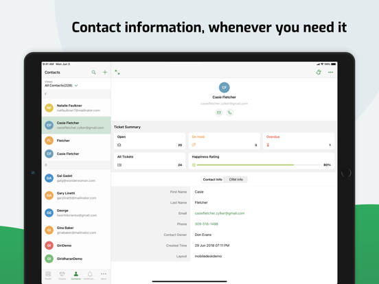The height and width of the screenshot is (284, 379).
Task: Click the All Tickets ticket icon
Action: (x=119, y=165)
